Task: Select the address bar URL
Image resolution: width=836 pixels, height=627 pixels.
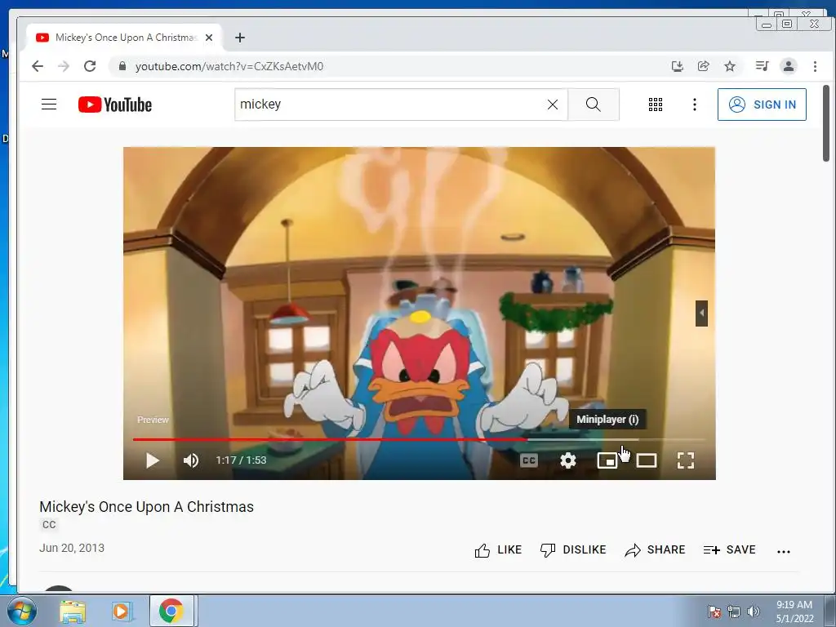Action: 229,66
